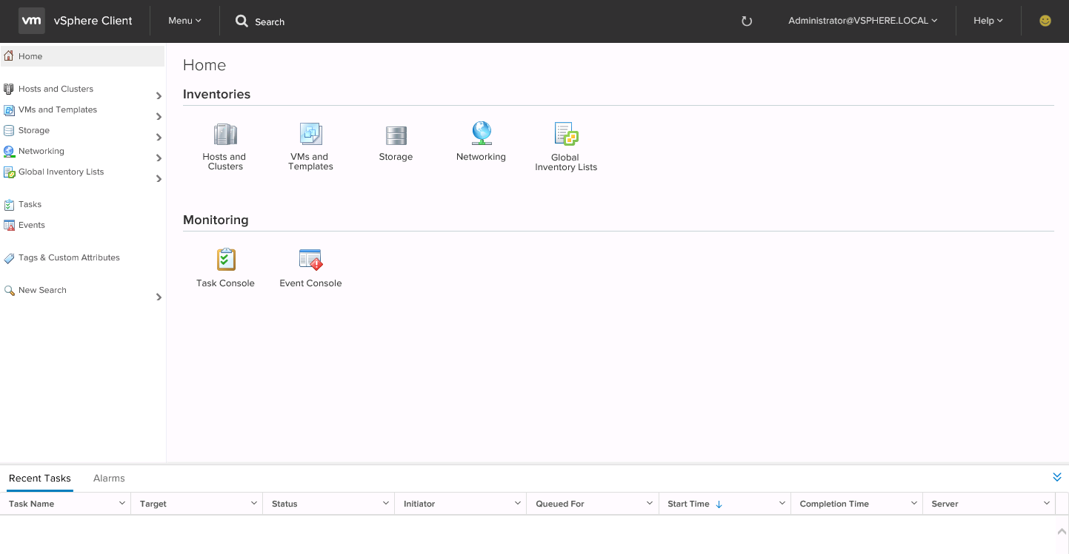The width and height of the screenshot is (1069, 554).
Task: Select Tasks label in the sidebar
Action: [30, 204]
